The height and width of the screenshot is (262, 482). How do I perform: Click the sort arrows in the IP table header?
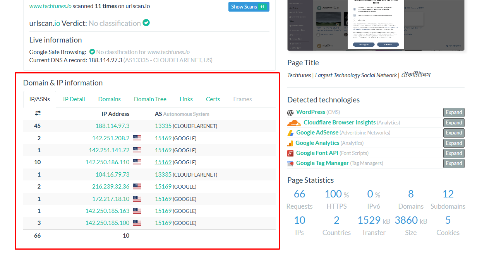tap(37, 113)
